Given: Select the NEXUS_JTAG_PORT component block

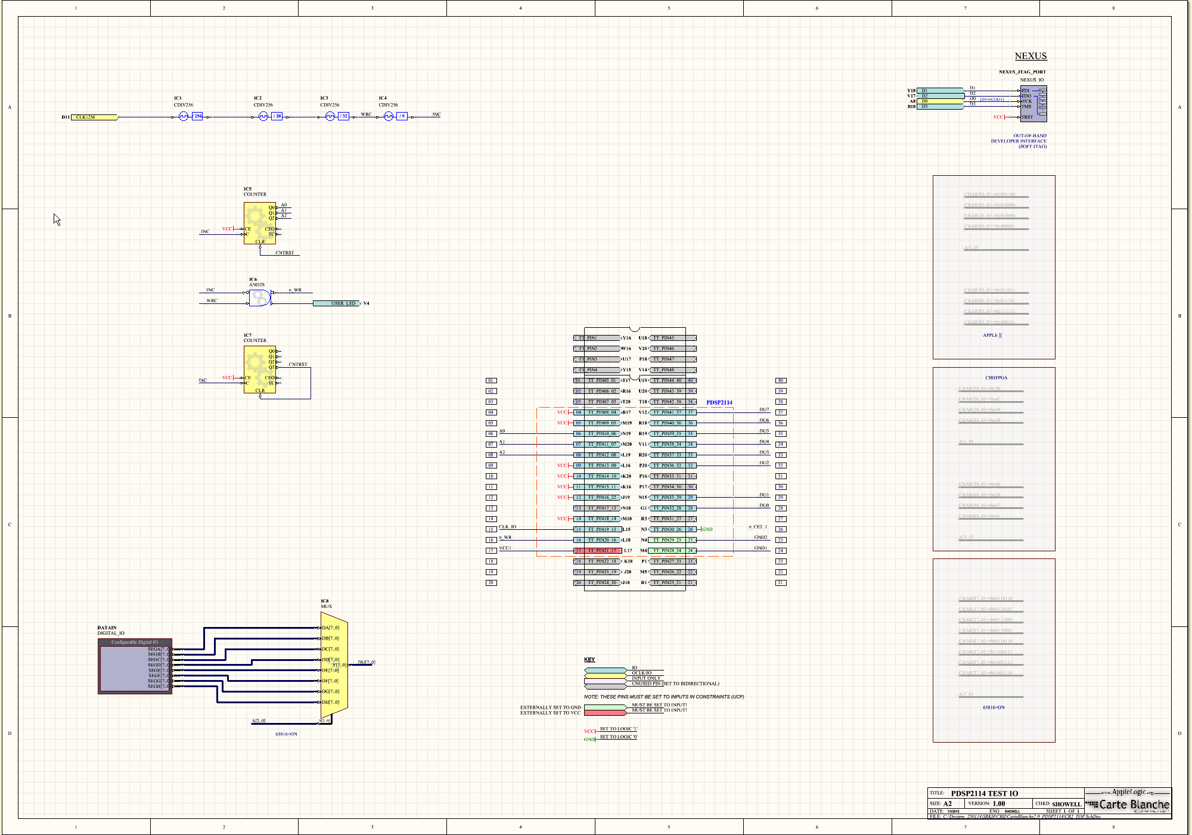Looking at the screenshot, I should click(1033, 104).
